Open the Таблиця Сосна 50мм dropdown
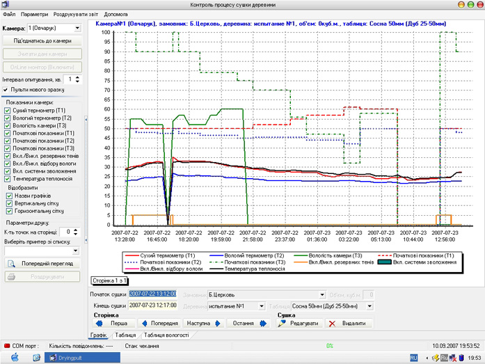 coord(369,306)
